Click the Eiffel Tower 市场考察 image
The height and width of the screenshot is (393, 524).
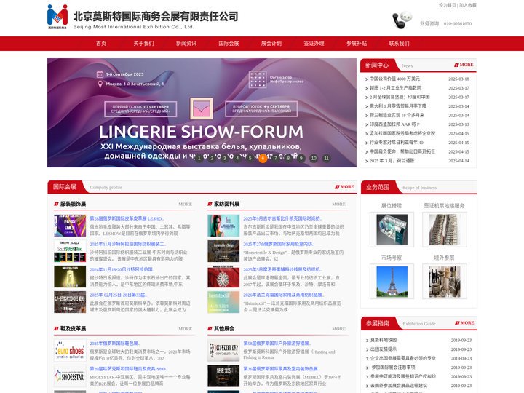(x=392, y=282)
